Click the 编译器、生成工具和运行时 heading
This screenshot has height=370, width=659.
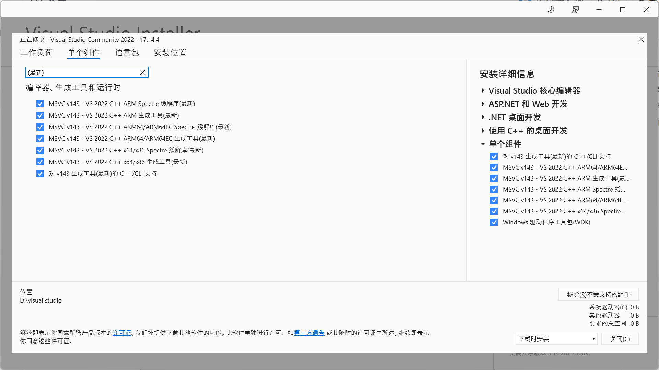[x=73, y=88]
